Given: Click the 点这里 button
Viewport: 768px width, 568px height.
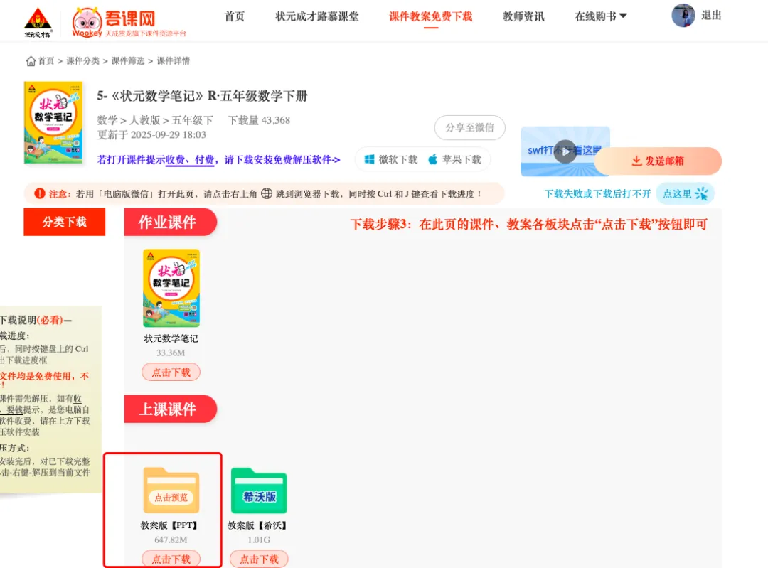Looking at the screenshot, I should click(685, 194).
